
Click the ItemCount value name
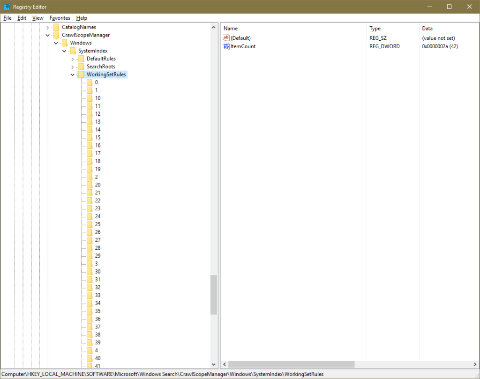point(243,46)
